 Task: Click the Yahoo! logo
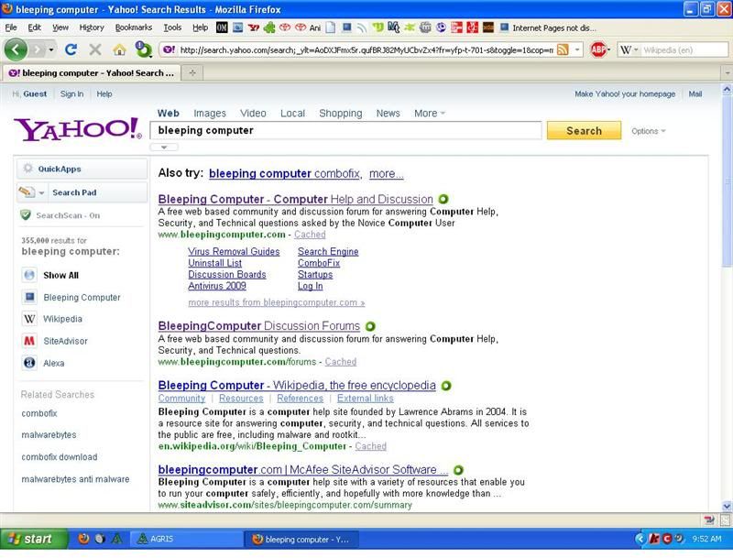coord(78,128)
